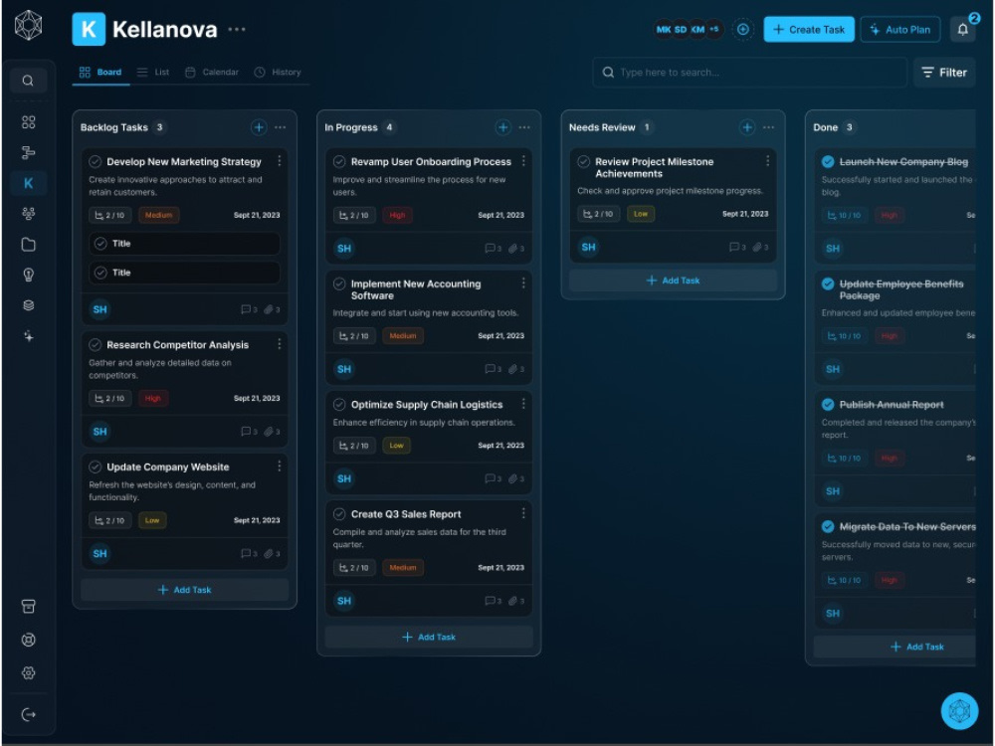Click Medium priority tag on Marketing Strategy card
This screenshot has height=746, width=995.
pos(158,215)
